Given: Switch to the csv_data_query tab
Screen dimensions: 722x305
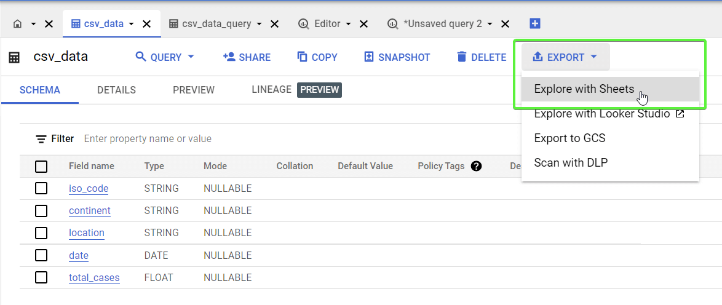Looking at the screenshot, I should pyautogui.click(x=210, y=23).
